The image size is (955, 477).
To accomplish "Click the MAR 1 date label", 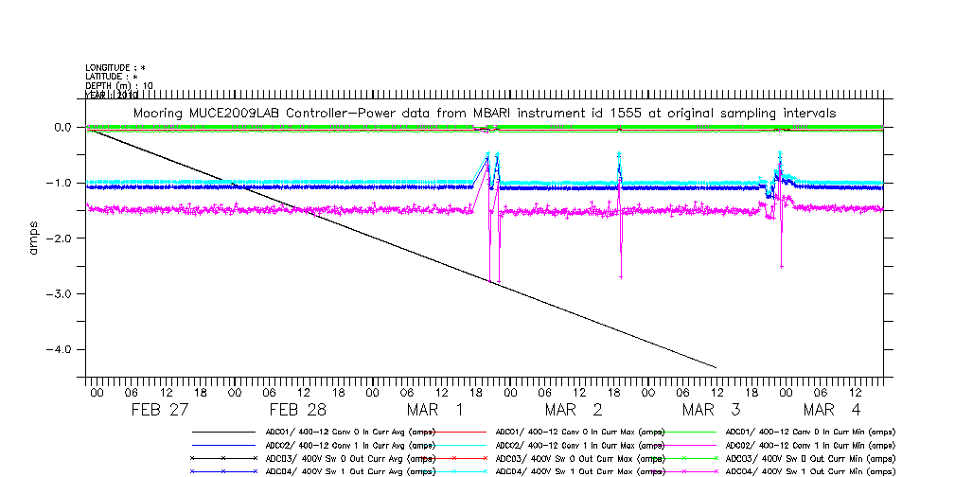I will (435, 410).
